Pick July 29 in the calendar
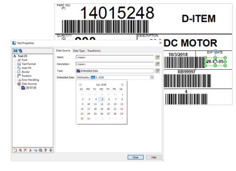 coord(121,114)
